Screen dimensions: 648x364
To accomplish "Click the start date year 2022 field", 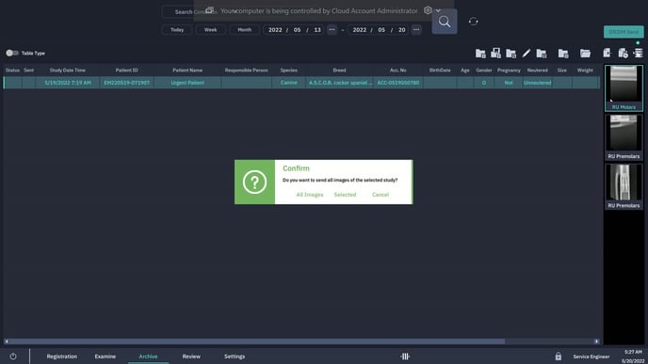I will (275, 30).
